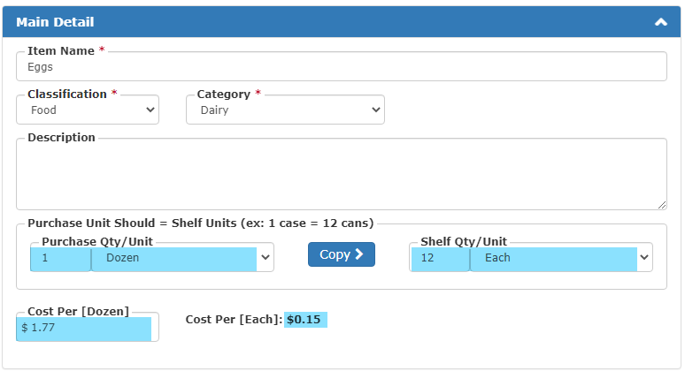Open the Shelf unit dropdown showing Each
Viewport: 685px width, 371px height.
561,258
